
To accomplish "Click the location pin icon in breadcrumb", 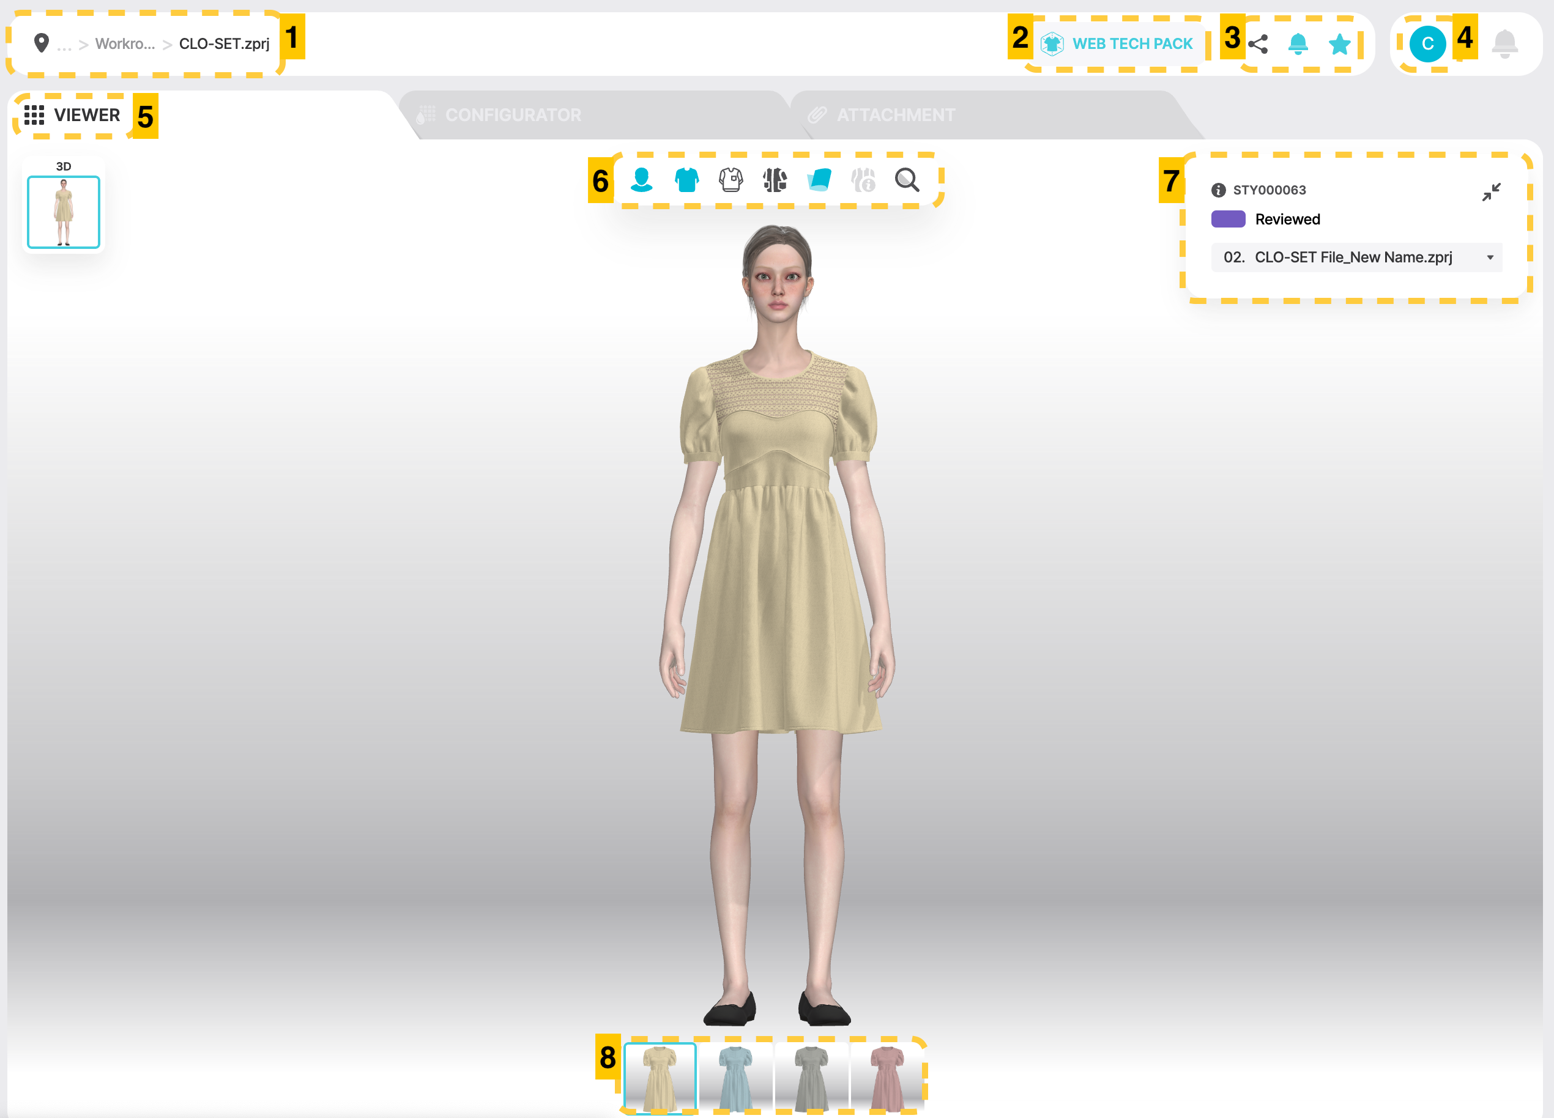I will 41,43.
